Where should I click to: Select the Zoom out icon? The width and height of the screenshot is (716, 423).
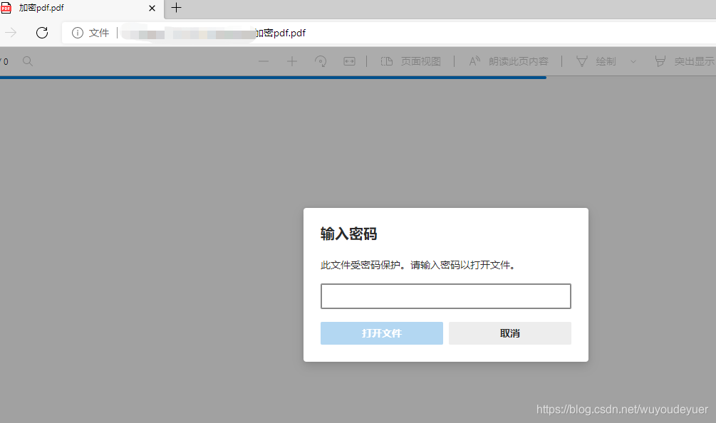pyautogui.click(x=264, y=61)
